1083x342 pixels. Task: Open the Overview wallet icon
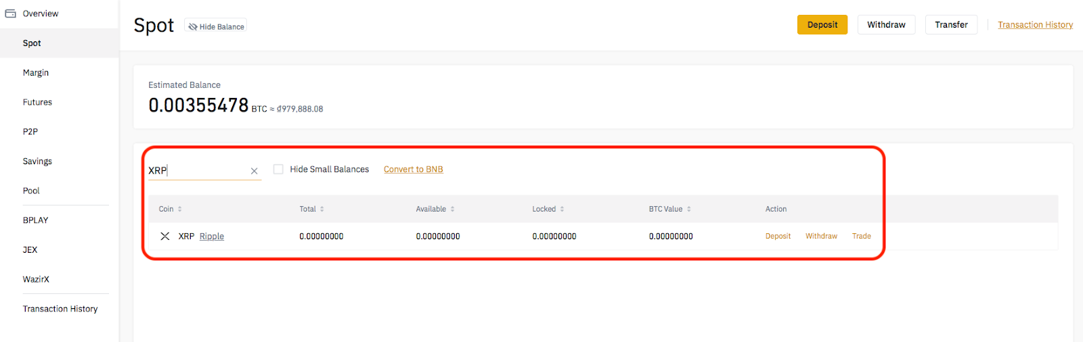coord(11,14)
